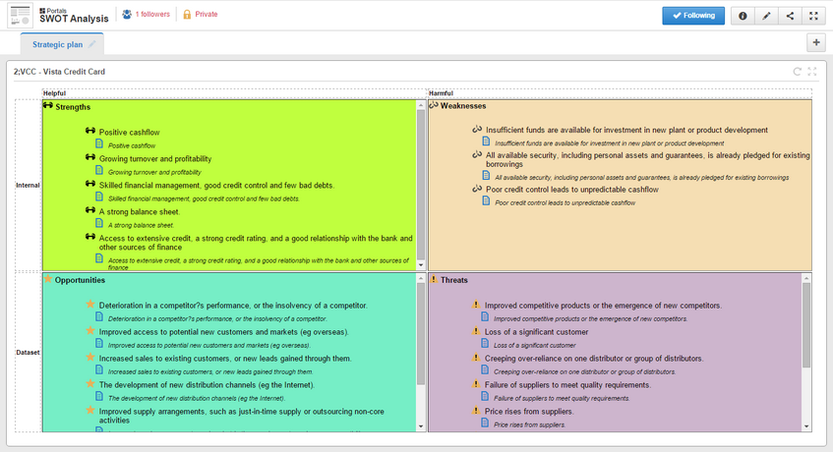Click the SWOT Analysis portal title
The image size is (833, 452).
(74, 19)
